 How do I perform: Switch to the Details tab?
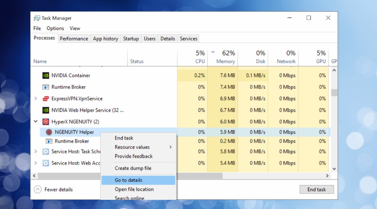click(x=168, y=38)
